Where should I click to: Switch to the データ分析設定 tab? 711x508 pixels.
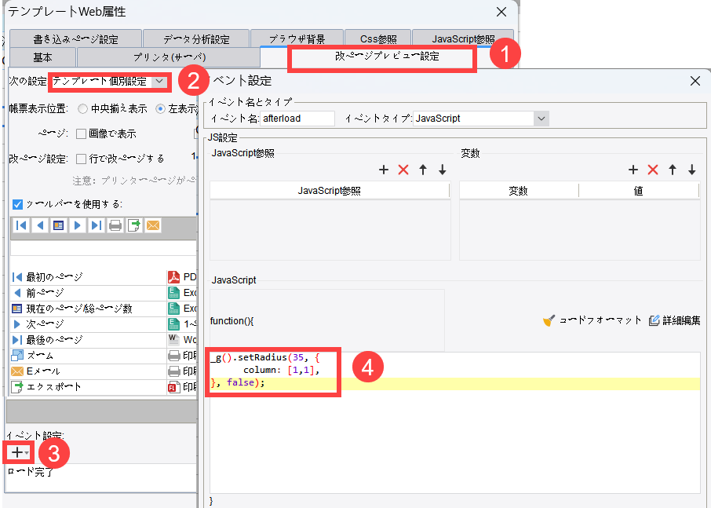pos(196,39)
